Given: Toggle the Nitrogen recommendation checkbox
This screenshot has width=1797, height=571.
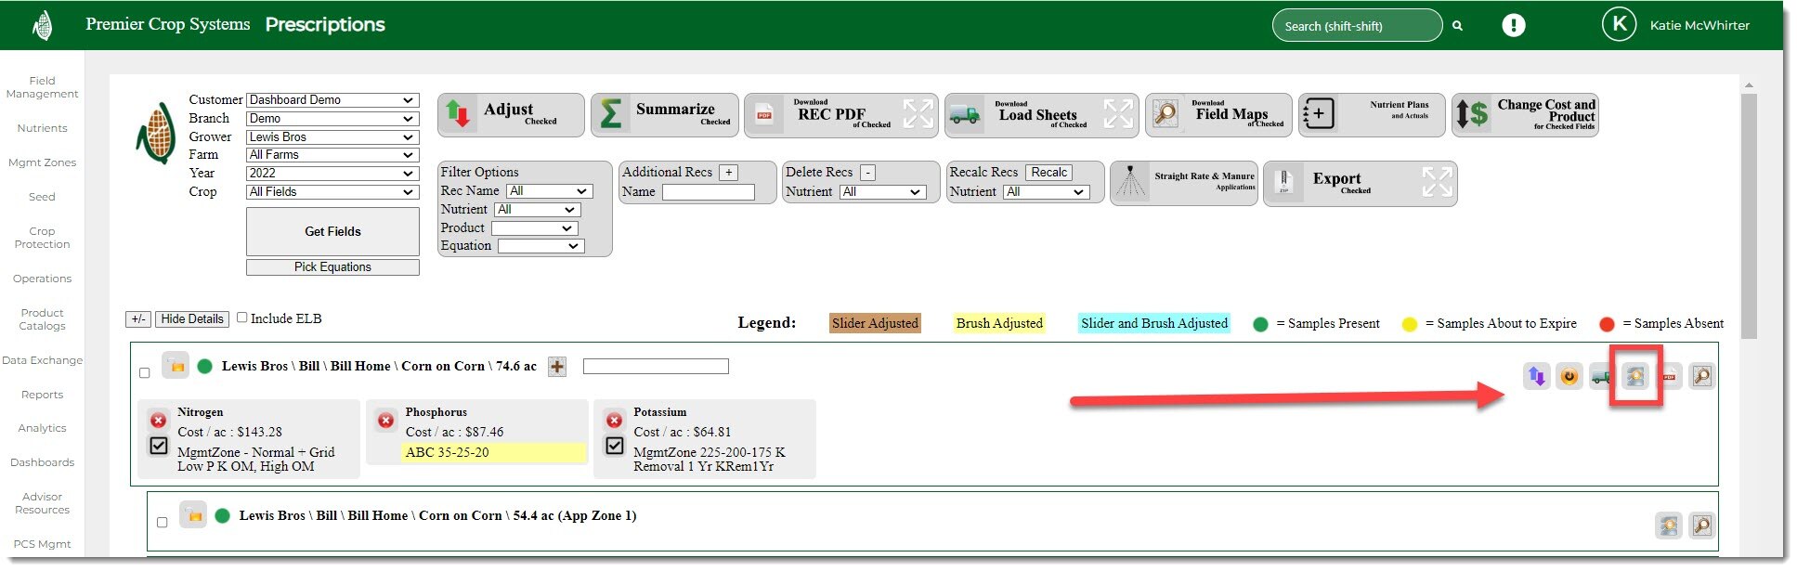Looking at the screenshot, I should point(159,446).
